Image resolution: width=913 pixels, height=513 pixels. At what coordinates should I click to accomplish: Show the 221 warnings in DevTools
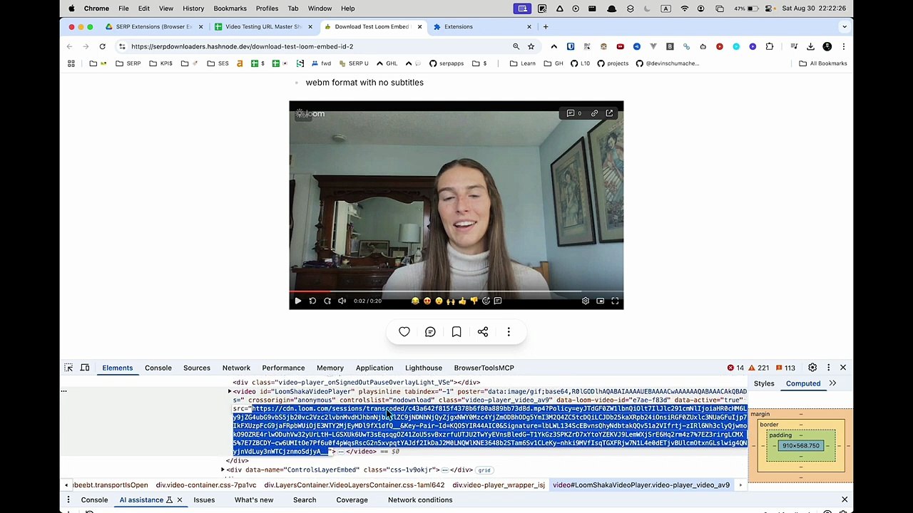(x=758, y=368)
